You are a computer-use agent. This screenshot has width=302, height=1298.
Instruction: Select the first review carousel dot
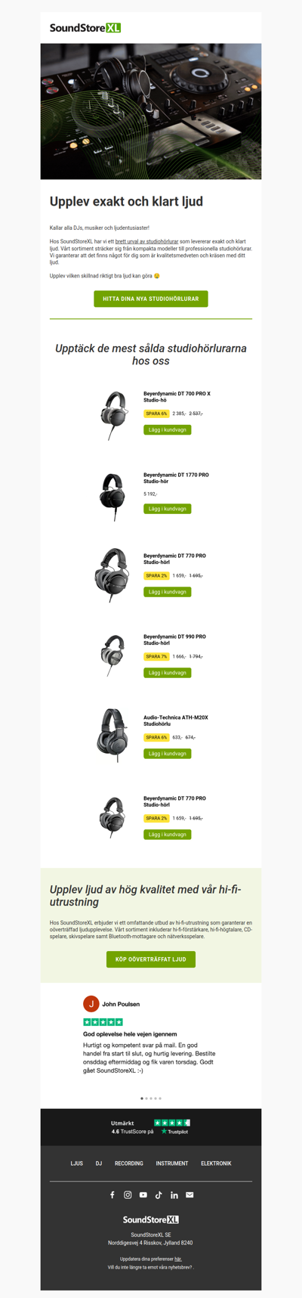point(142,1098)
